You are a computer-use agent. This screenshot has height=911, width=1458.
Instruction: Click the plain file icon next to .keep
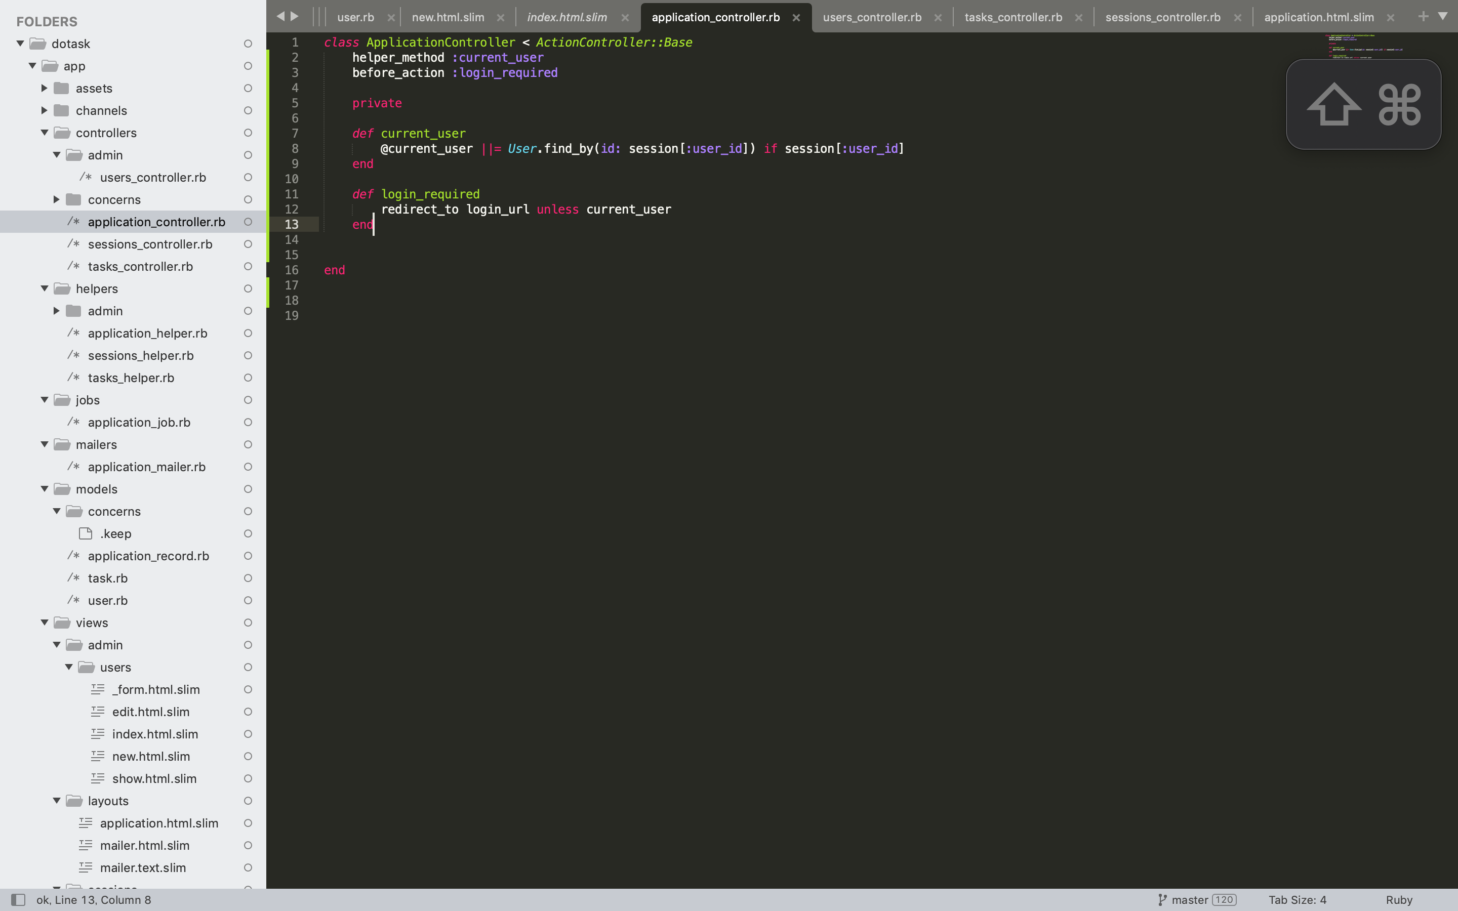[x=85, y=533]
